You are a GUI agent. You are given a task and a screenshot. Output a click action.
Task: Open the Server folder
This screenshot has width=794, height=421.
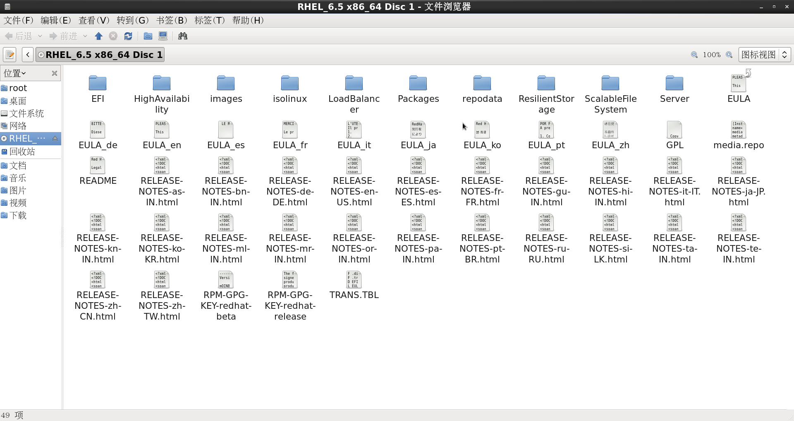(x=674, y=89)
